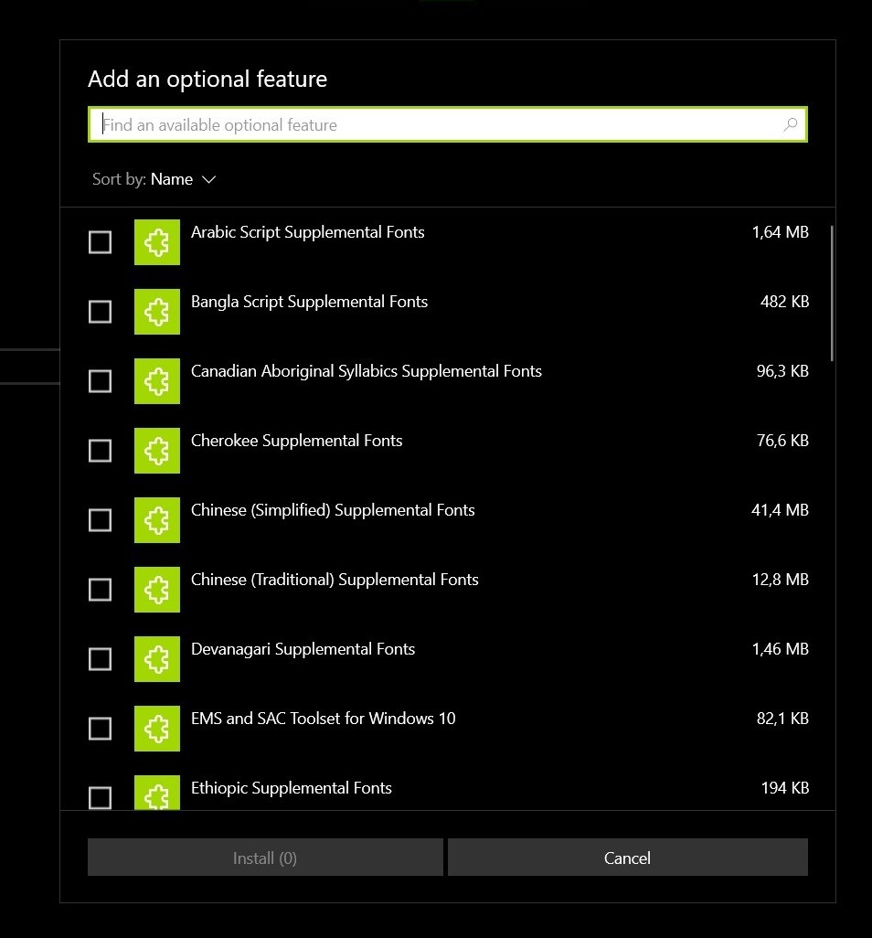Click the Cherokee Supplemental Fonts icon
The width and height of the screenshot is (872, 938).
(x=157, y=451)
